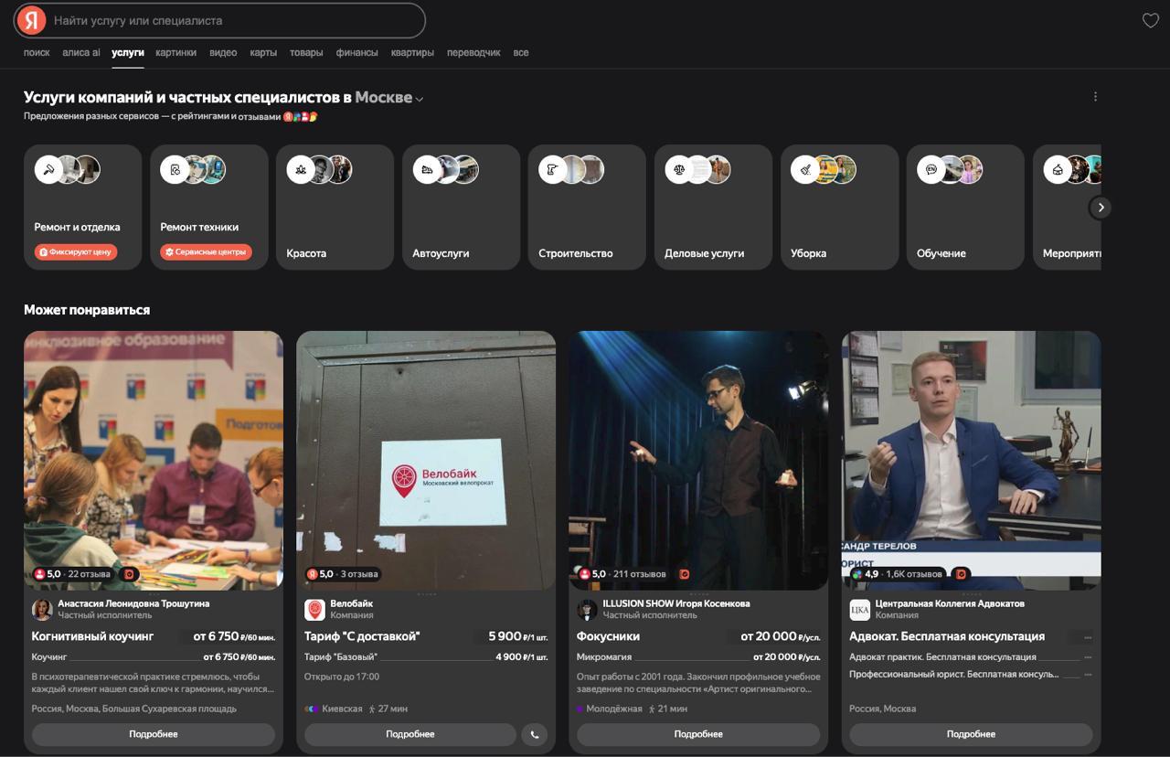Open the Уборка category tile
The height and width of the screenshot is (757, 1170).
(838, 207)
